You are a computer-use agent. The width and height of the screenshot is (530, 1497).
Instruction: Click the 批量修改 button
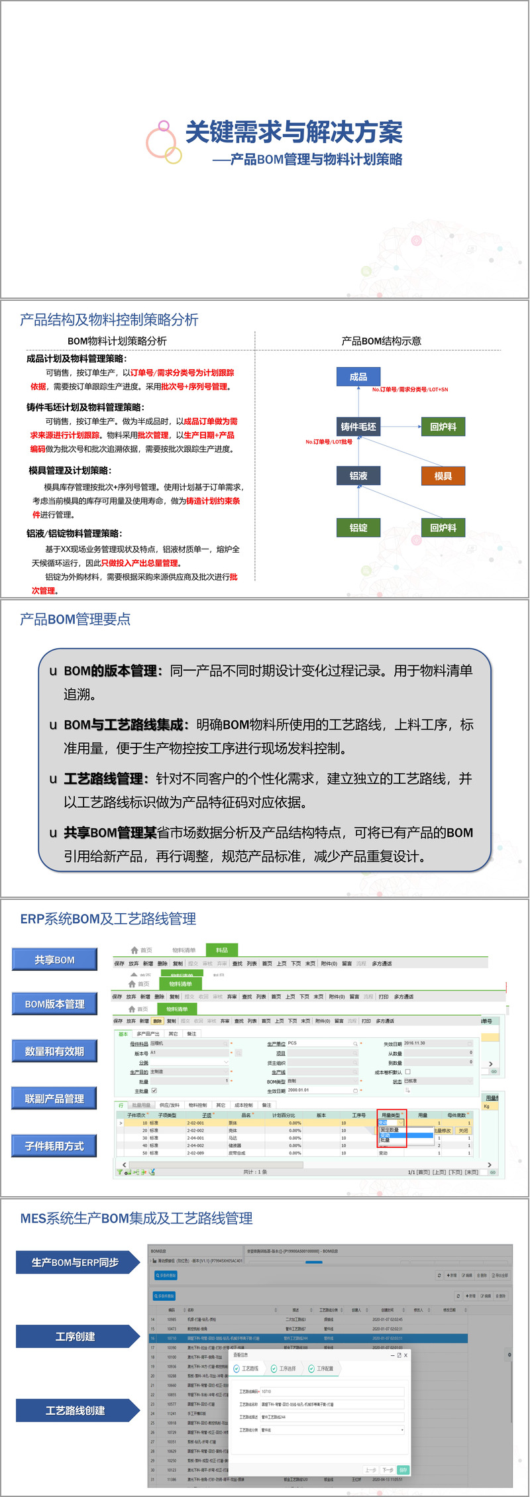click(443, 1131)
